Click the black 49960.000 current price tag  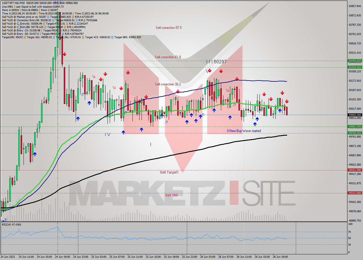click(355, 115)
